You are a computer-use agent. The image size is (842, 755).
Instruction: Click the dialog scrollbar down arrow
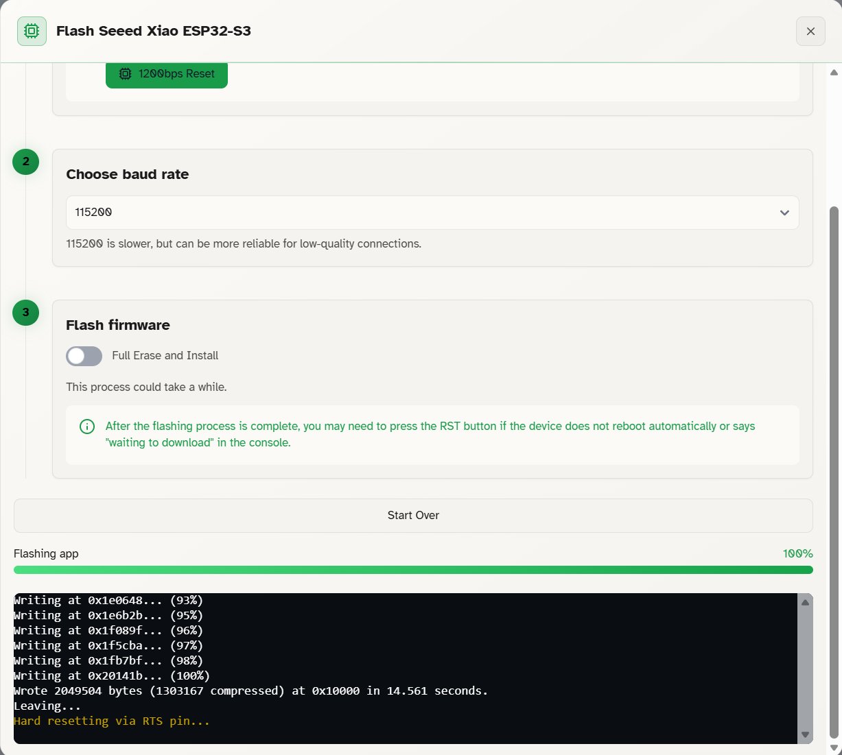[x=834, y=748]
